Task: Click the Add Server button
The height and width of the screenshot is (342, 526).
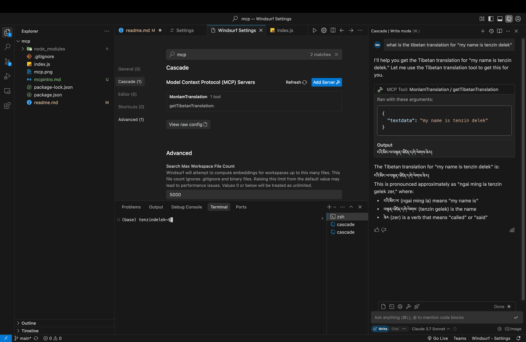Action: 327,82
